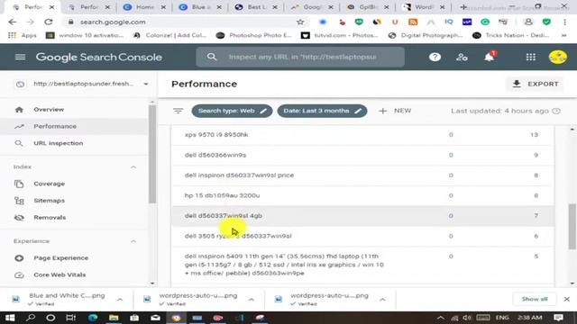Open Page Experience in the sidebar
577x324 pixels.
pyautogui.click(x=60, y=258)
